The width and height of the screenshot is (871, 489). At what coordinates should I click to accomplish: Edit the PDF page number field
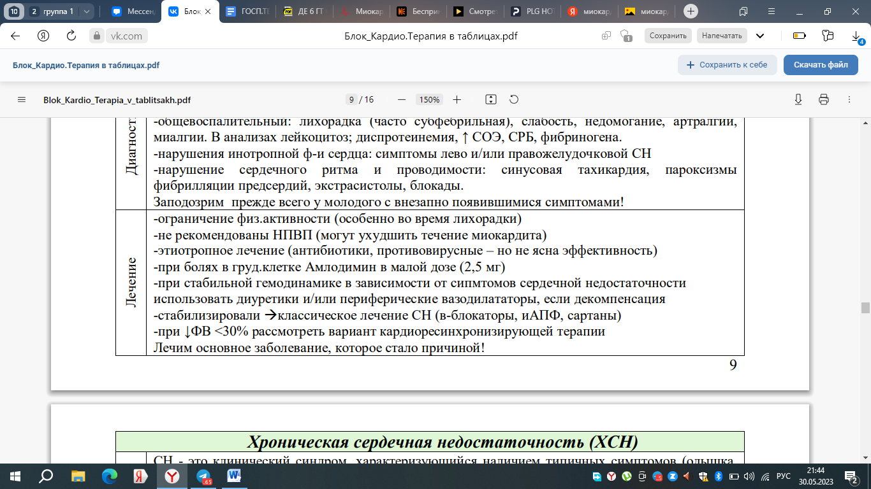(x=351, y=100)
